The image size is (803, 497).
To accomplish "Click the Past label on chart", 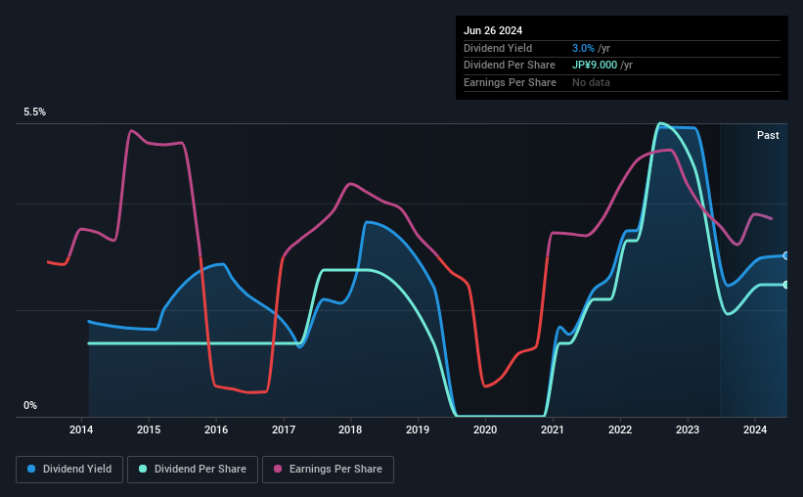I will (x=768, y=135).
